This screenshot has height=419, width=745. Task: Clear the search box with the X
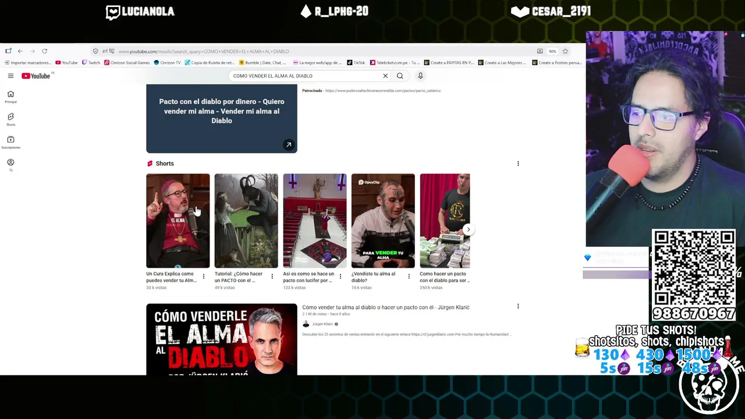(385, 76)
